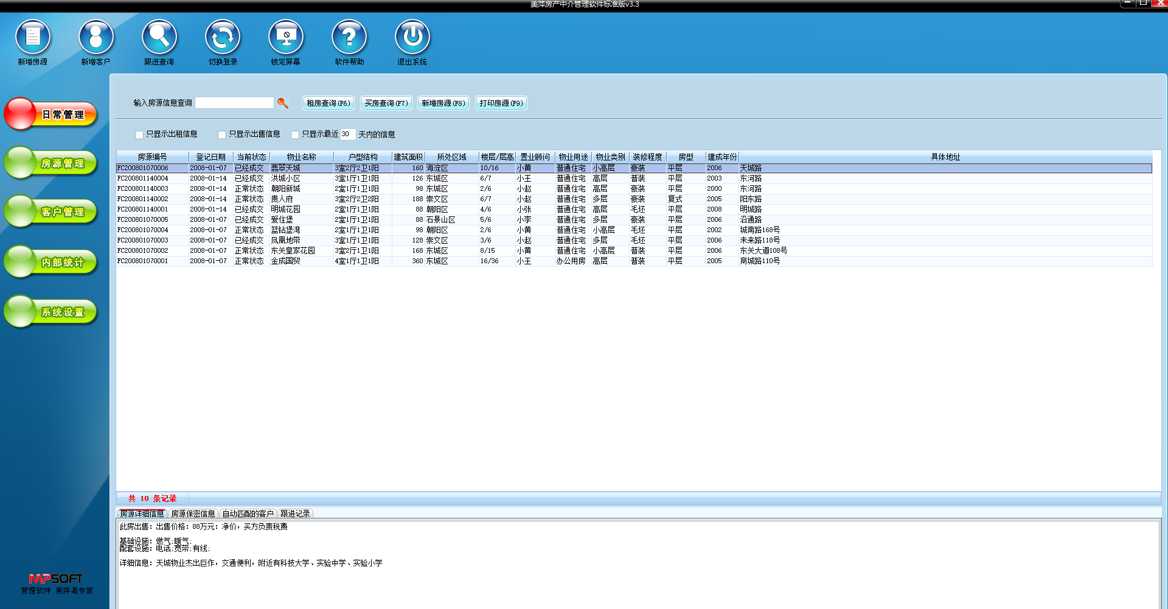
Task: Sort by the 置业顾问 column header
Action: click(x=535, y=157)
